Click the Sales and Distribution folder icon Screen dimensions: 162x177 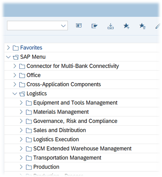coord(29,131)
